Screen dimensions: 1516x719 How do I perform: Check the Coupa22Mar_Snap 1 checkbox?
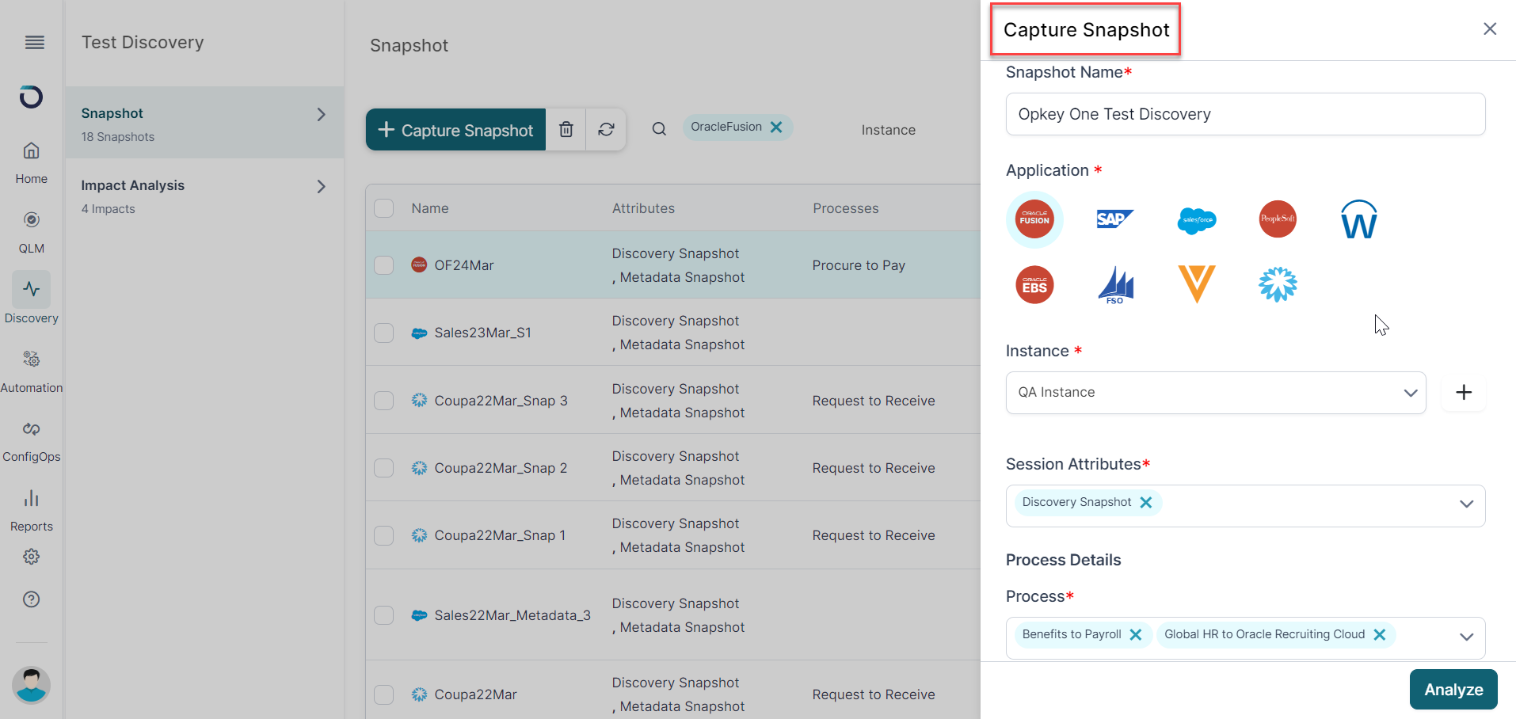pos(384,535)
